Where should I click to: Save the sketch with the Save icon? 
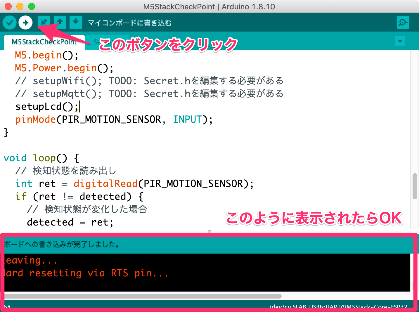tap(76, 22)
